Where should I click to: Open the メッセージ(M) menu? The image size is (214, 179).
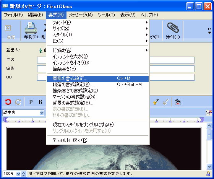click(x=81, y=15)
